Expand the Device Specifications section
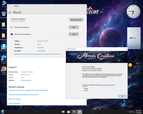Image resolution: width=143 pixels, height=114 pixels. point(82,27)
